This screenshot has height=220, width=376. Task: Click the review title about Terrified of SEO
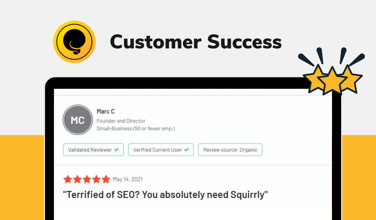pos(165,195)
